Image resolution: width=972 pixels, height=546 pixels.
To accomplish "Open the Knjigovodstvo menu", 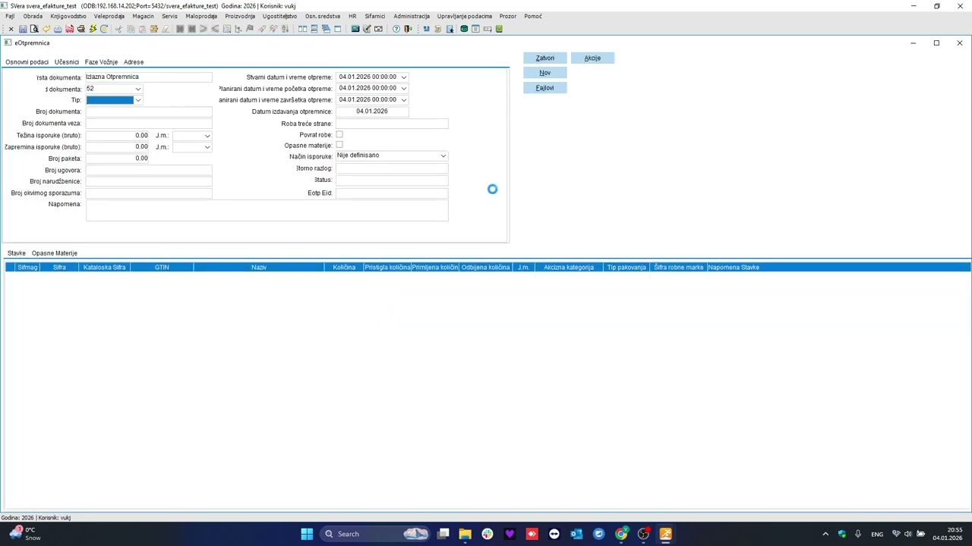I will point(68,16).
